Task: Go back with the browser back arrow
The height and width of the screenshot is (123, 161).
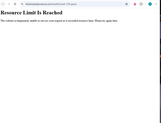Action: pyautogui.click(x=3, y=4)
